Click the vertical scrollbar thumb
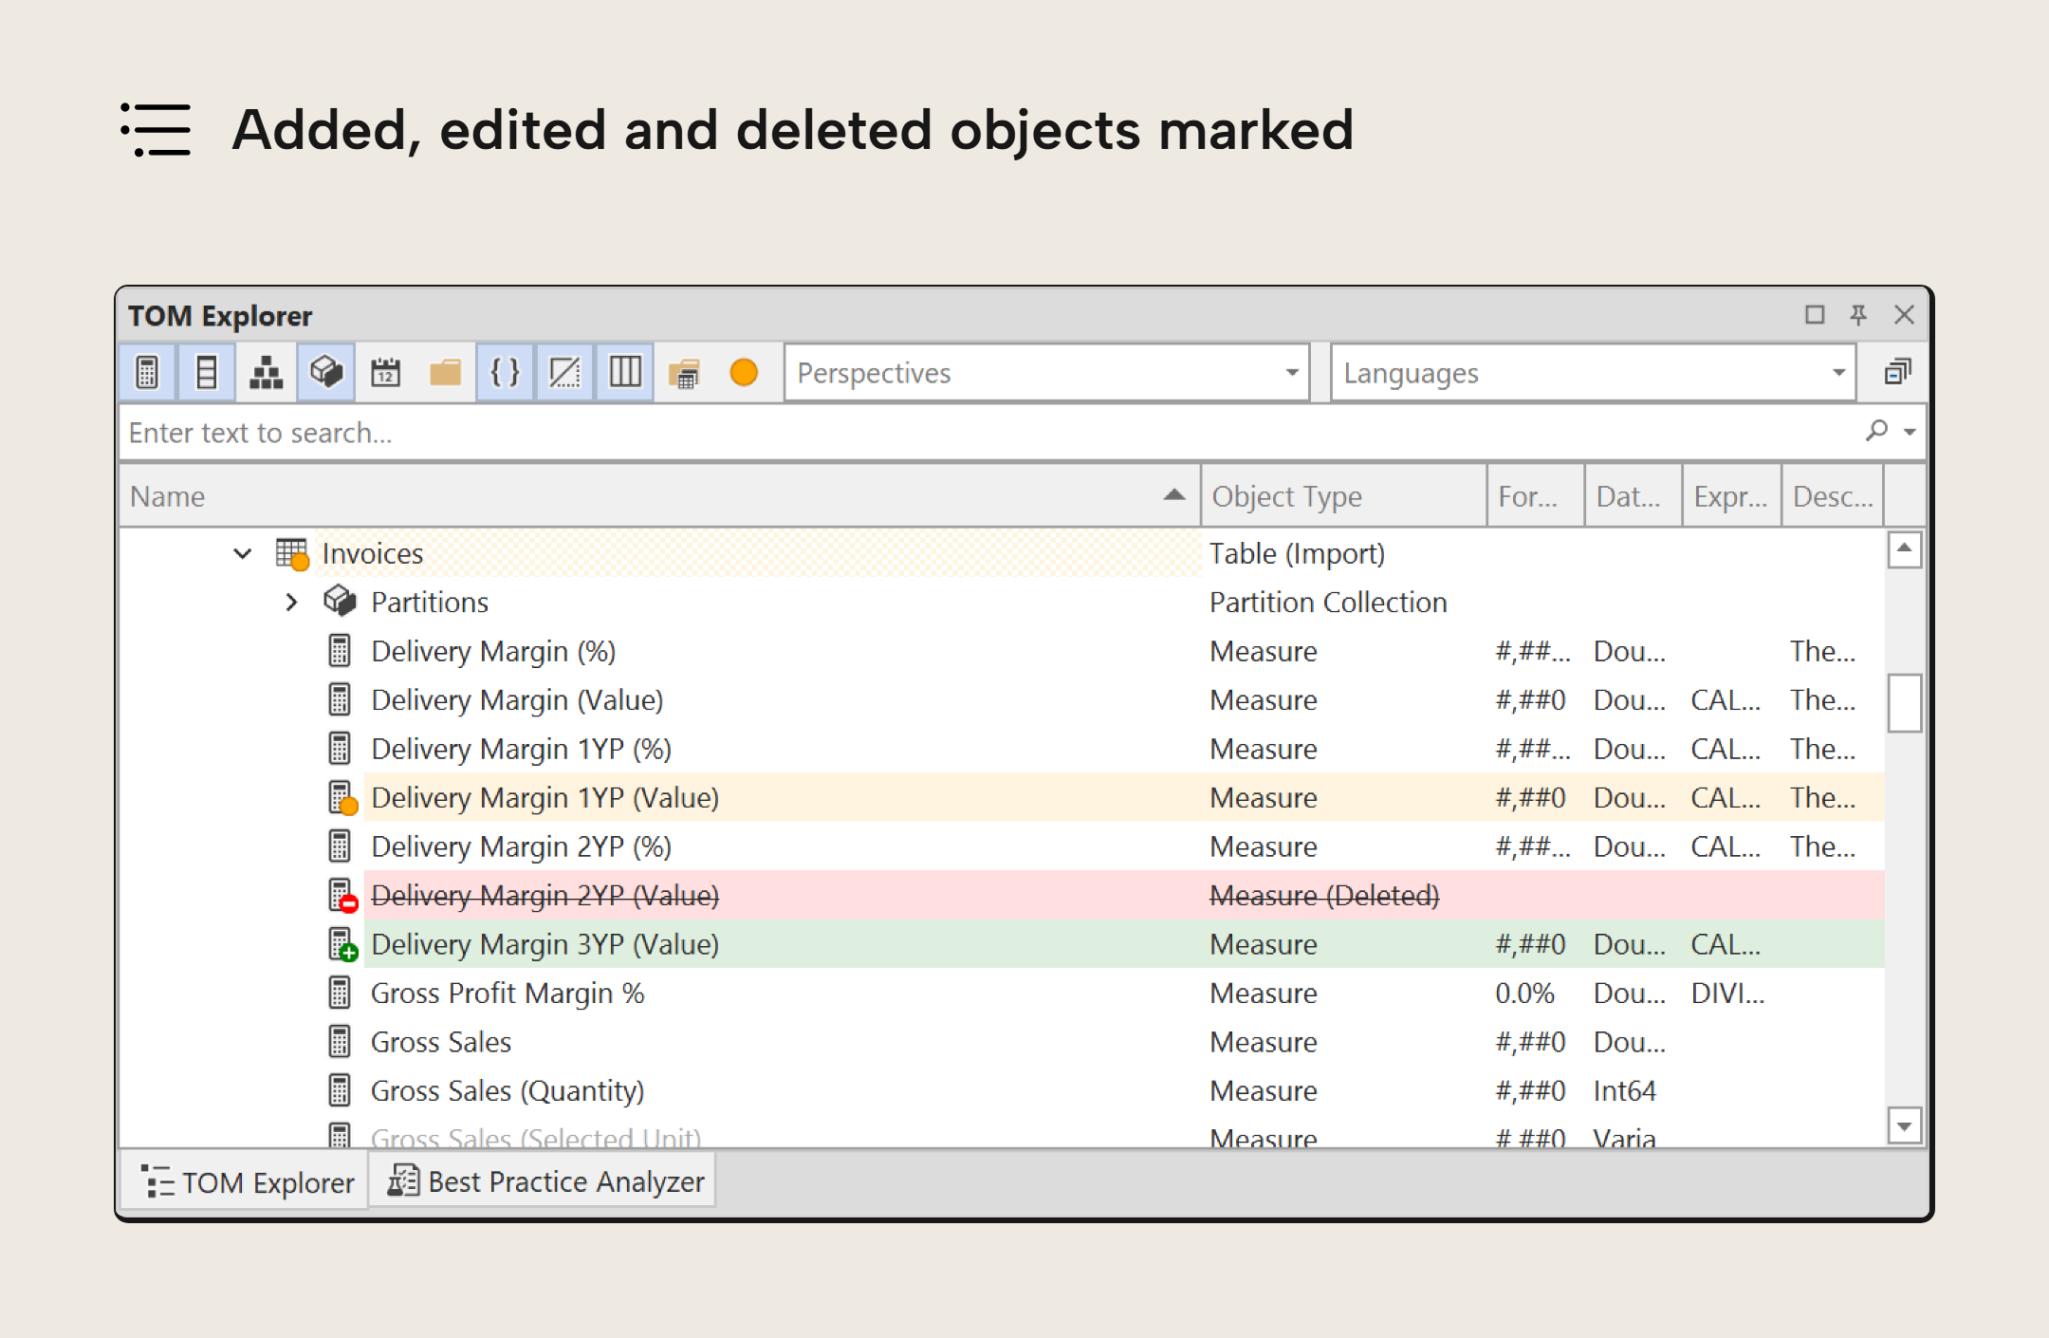 click(x=1904, y=703)
